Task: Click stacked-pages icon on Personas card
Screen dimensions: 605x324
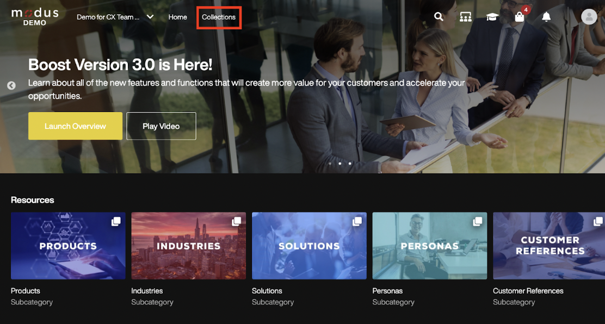Action: coord(478,221)
